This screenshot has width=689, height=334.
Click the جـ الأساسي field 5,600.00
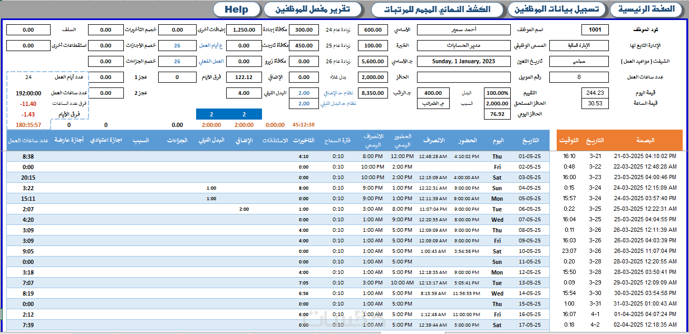tap(373, 62)
